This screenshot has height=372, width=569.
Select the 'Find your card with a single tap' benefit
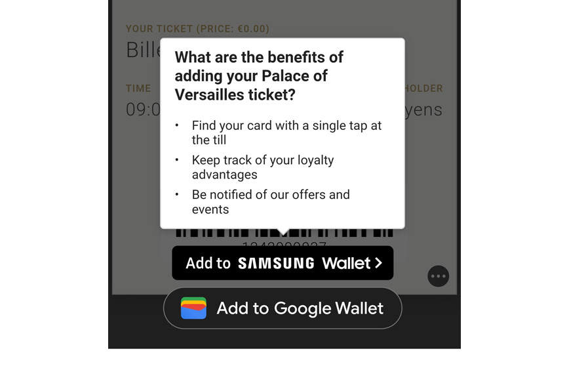tap(286, 133)
